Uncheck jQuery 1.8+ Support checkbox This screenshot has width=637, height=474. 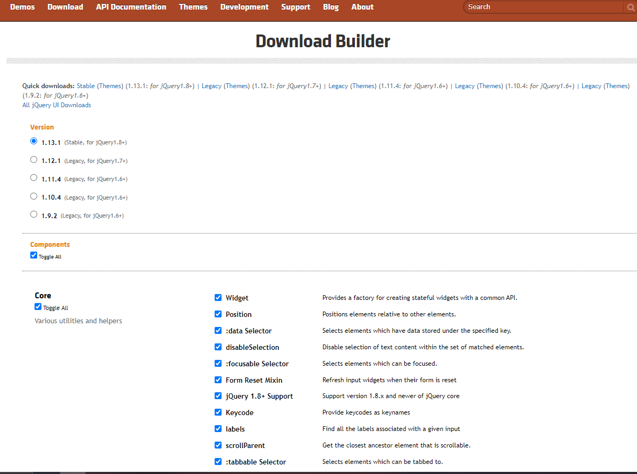pos(218,395)
